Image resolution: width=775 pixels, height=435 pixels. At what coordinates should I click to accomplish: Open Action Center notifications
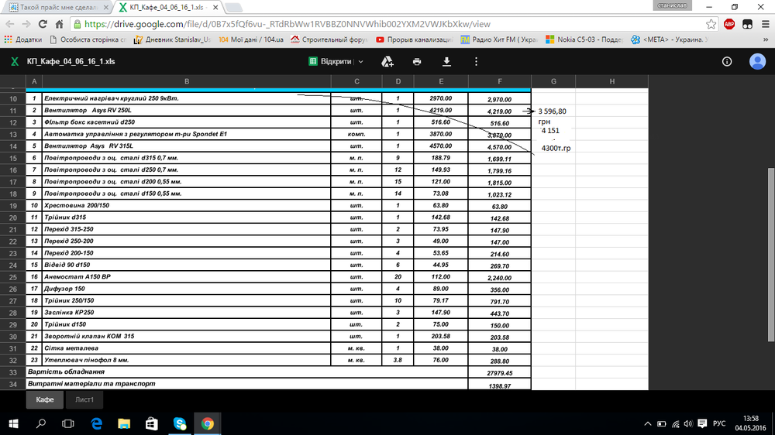pos(702,423)
